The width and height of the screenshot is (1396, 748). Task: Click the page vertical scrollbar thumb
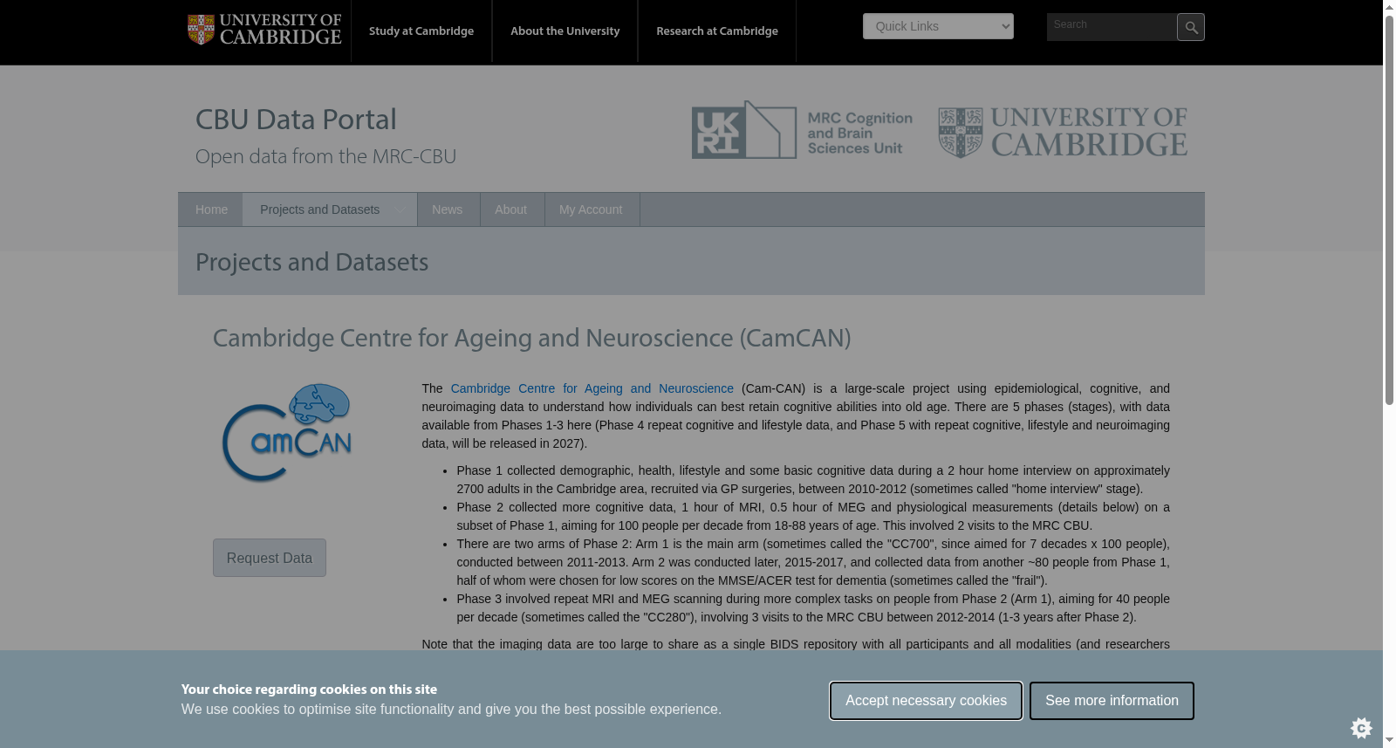1390,211
